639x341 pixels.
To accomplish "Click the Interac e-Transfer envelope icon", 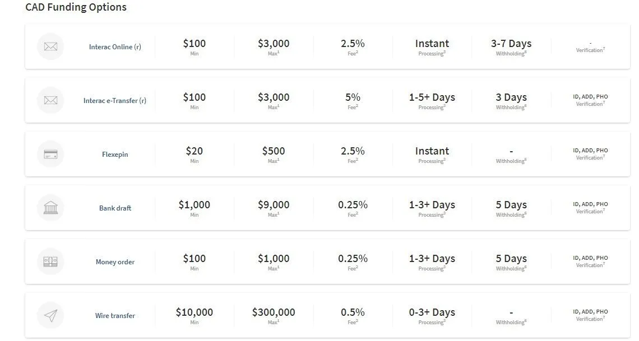I will point(50,101).
